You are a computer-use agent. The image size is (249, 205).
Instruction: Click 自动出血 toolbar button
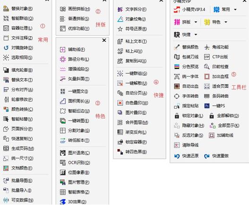tap(186, 86)
